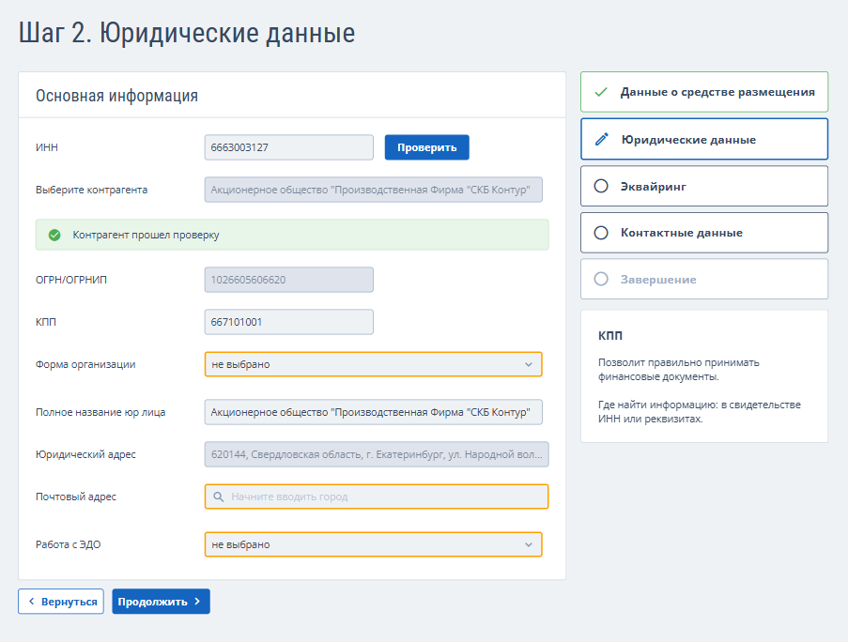Select the Контактные данные step circle
This screenshot has height=642, width=848.
[x=601, y=233]
